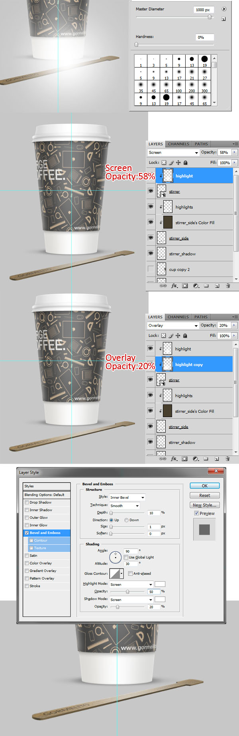Expand the Technique dropdown set to Smooth
This screenshot has height=736, width=239.
tap(125, 505)
